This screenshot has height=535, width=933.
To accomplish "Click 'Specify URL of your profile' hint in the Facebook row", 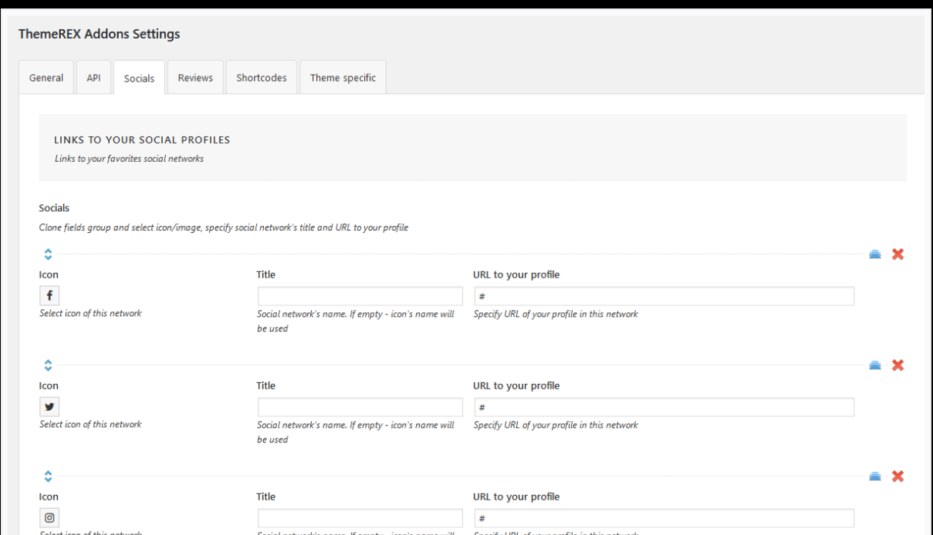I will pyautogui.click(x=556, y=315).
